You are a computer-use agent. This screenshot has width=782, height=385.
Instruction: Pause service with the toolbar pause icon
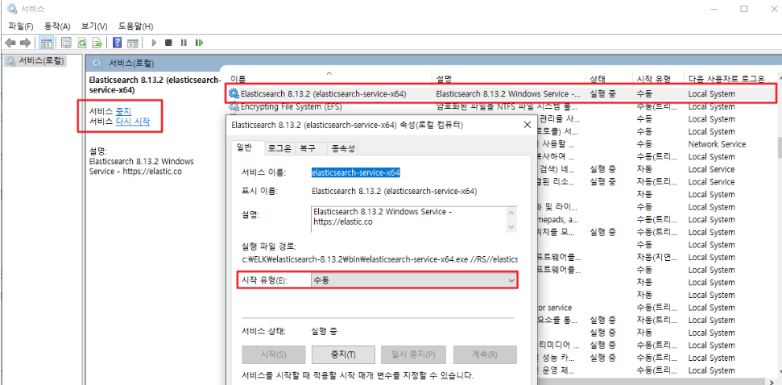click(184, 43)
